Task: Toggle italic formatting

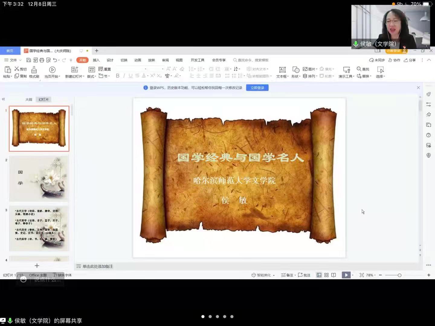Action: [124, 76]
